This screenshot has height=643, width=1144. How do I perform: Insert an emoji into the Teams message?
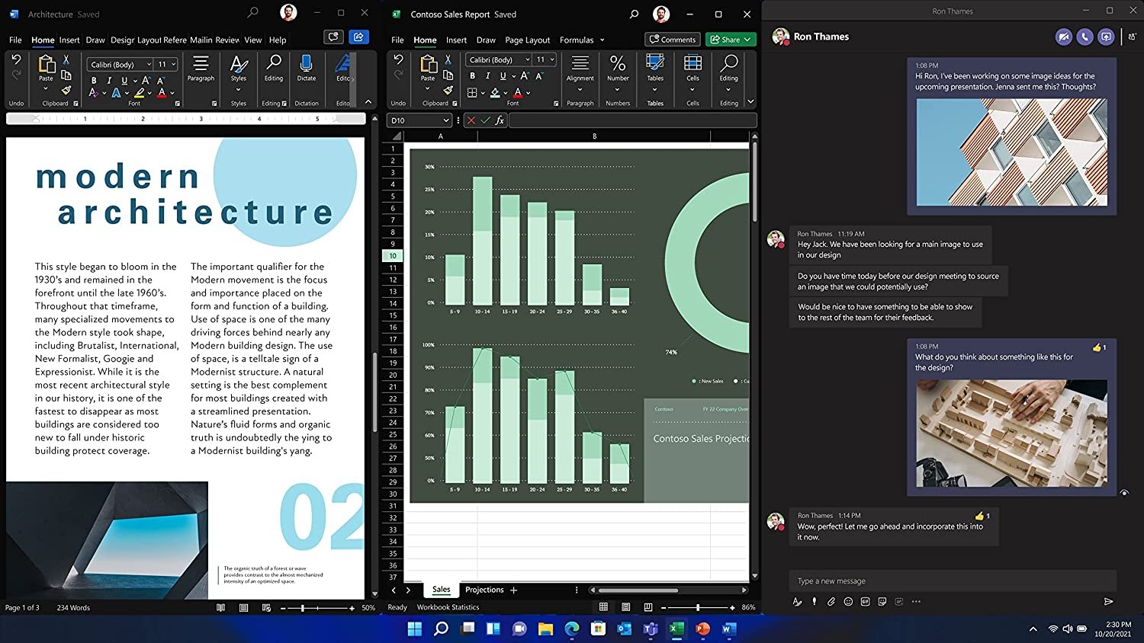(848, 602)
